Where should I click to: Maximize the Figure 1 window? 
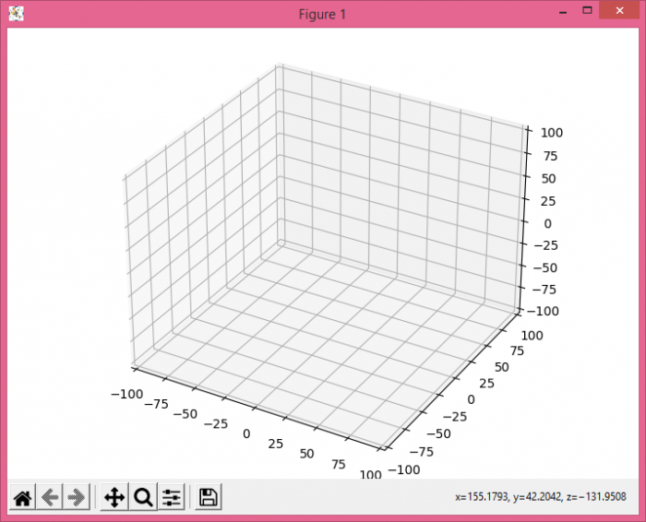[x=586, y=11]
